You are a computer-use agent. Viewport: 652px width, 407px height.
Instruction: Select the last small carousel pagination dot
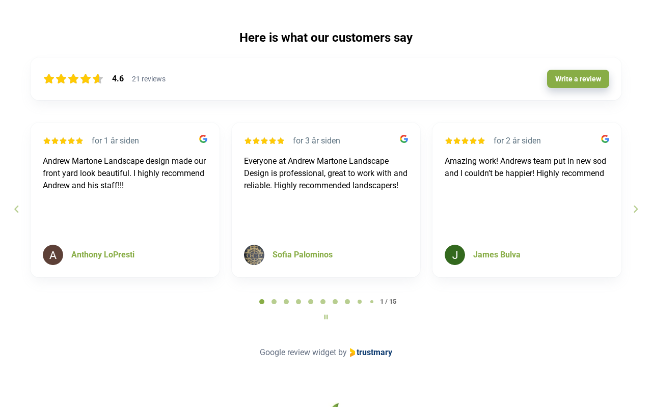pyautogui.click(x=372, y=302)
